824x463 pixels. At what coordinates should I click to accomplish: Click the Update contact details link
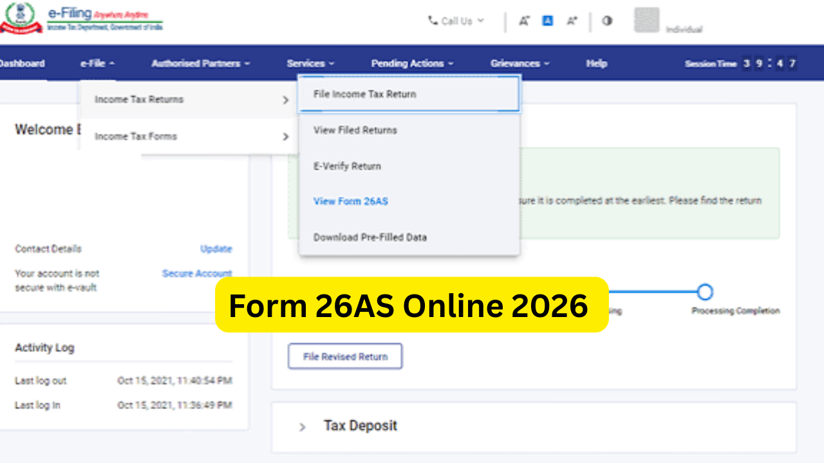pos(216,249)
